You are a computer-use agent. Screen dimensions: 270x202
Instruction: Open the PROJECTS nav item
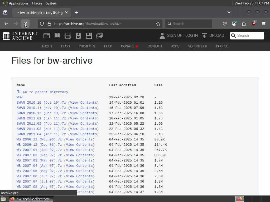(87, 46)
